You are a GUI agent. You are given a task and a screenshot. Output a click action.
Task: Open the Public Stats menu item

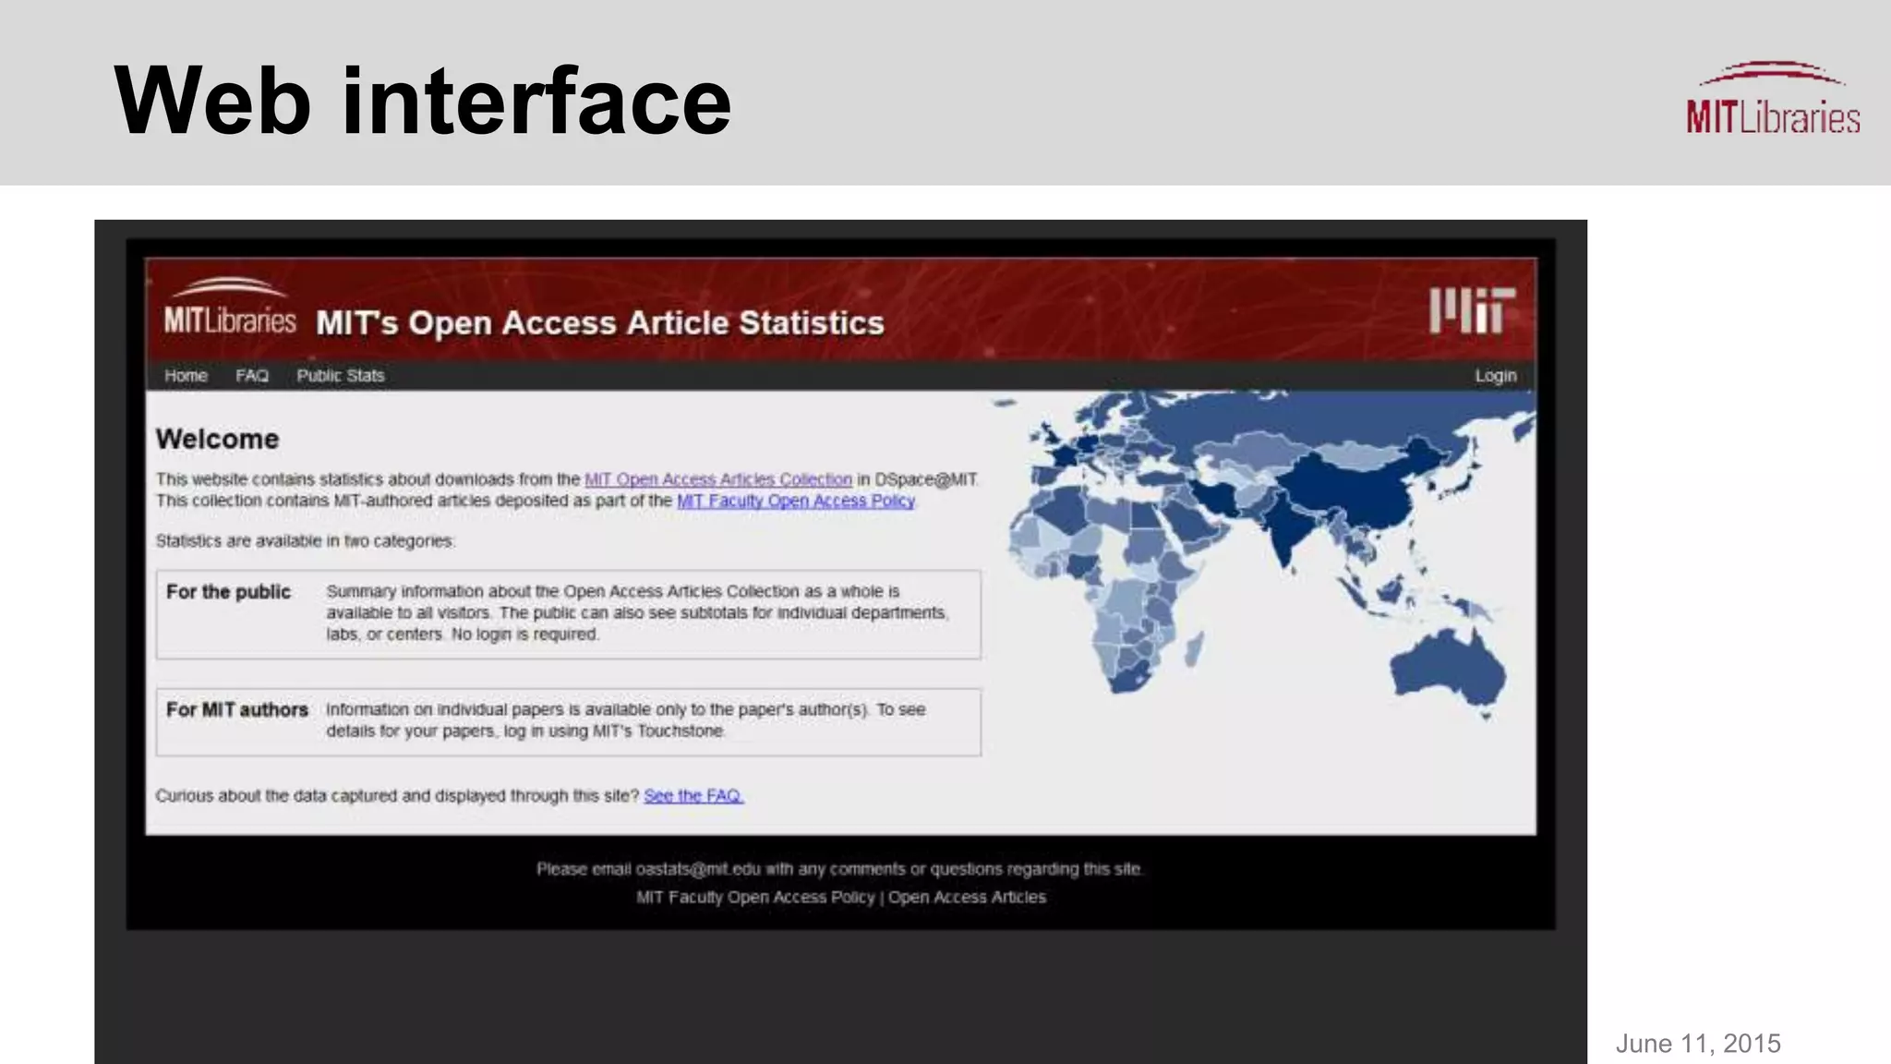(341, 376)
